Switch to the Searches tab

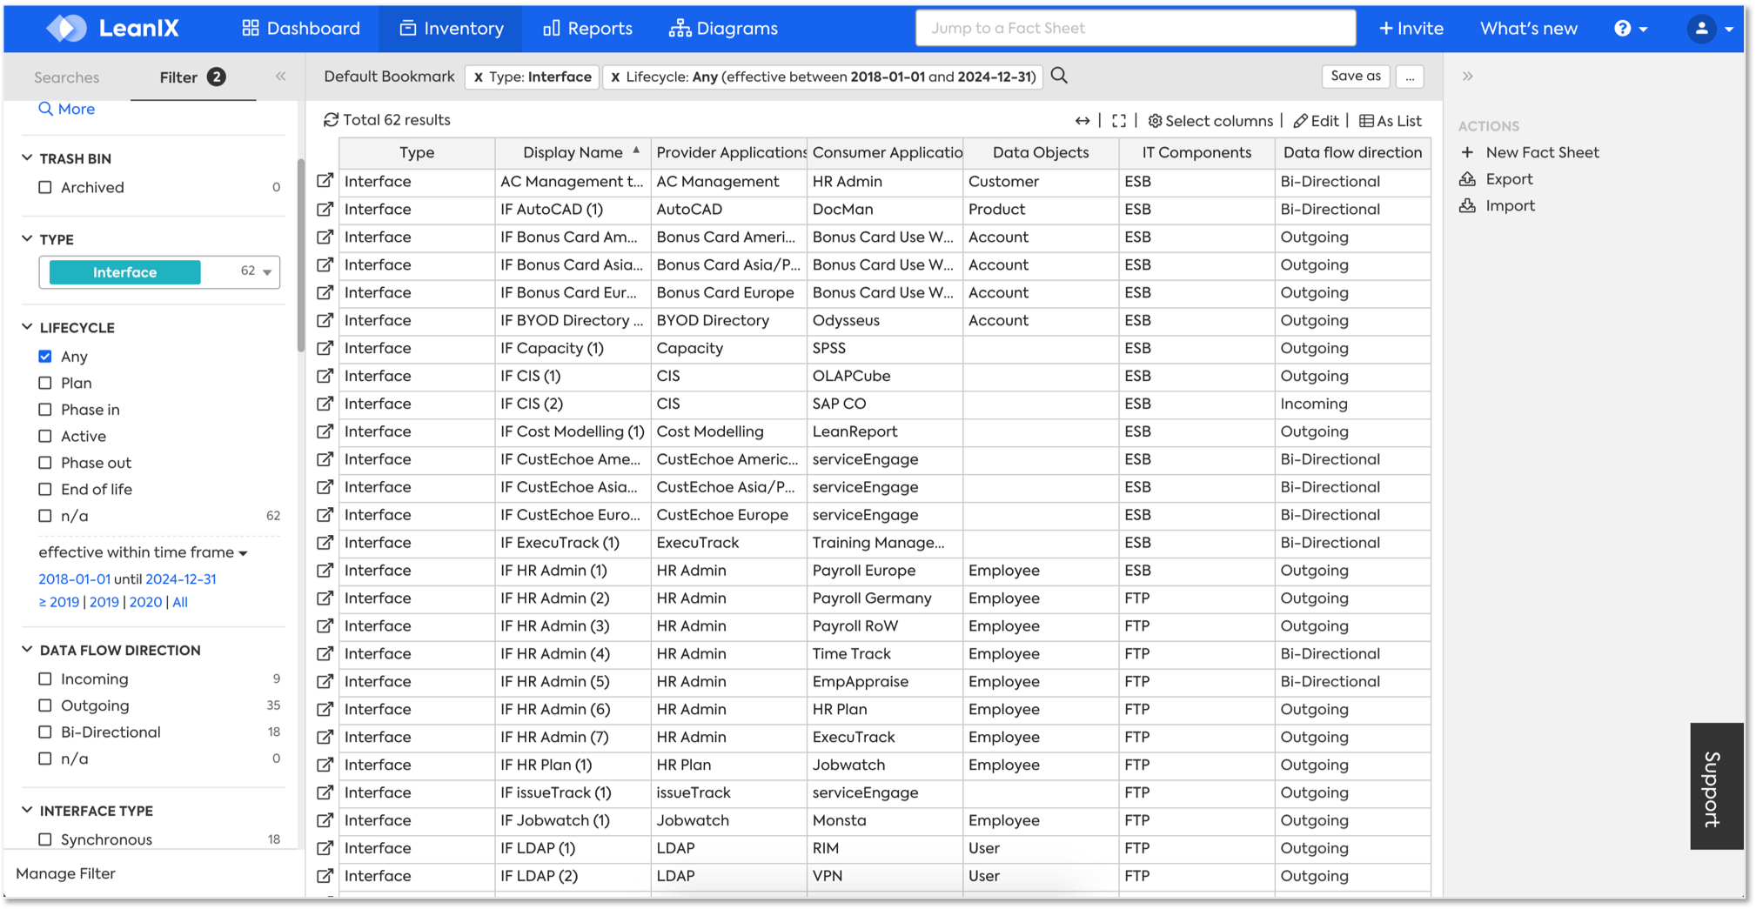(x=67, y=77)
